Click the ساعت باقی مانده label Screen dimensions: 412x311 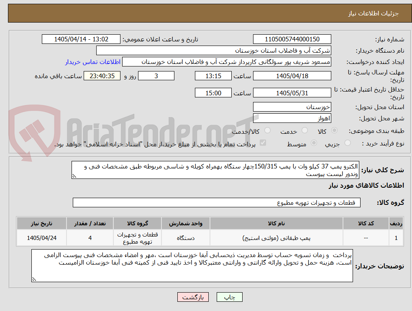[58, 76]
